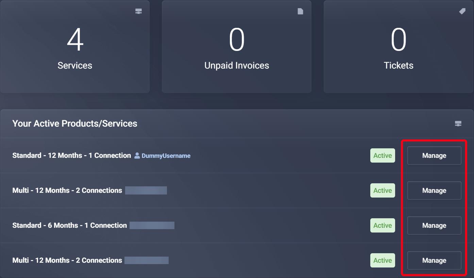The image size is (474, 278).
Task: Manage the Multi 12 Months 2 Connections service
Action: [x=434, y=190]
